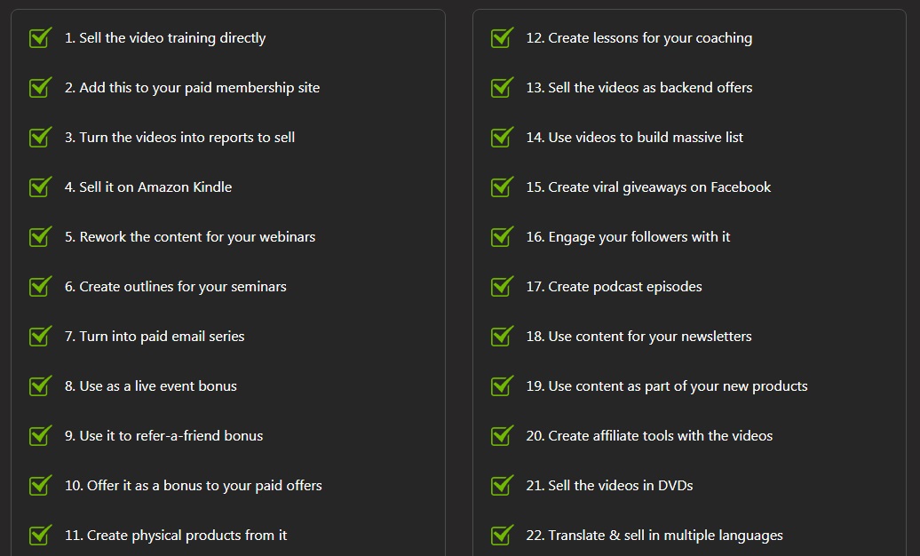
Task: Click the checkmark next to Sell it on Amazon Kindle
Action: click(40, 187)
